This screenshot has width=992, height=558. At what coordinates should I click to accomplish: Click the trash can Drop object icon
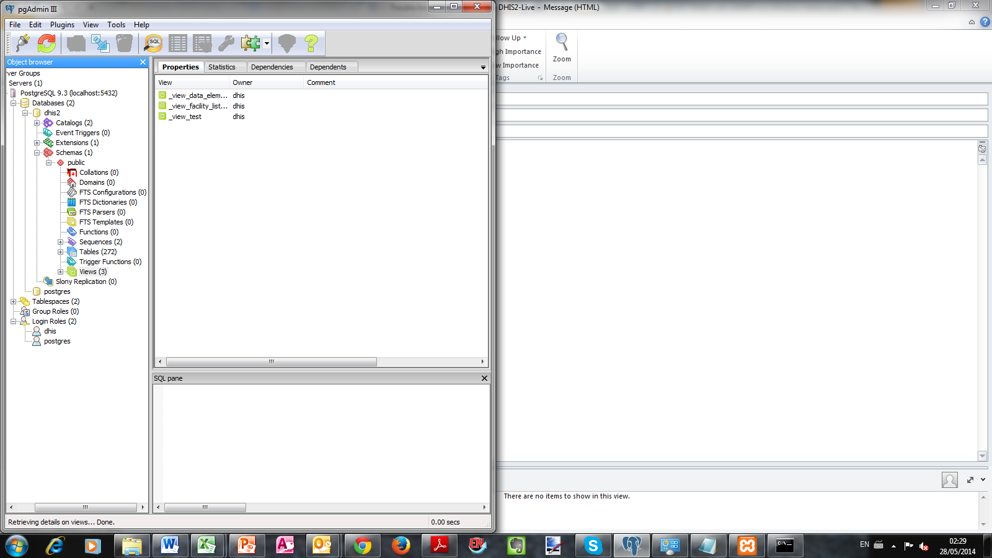point(125,43)
